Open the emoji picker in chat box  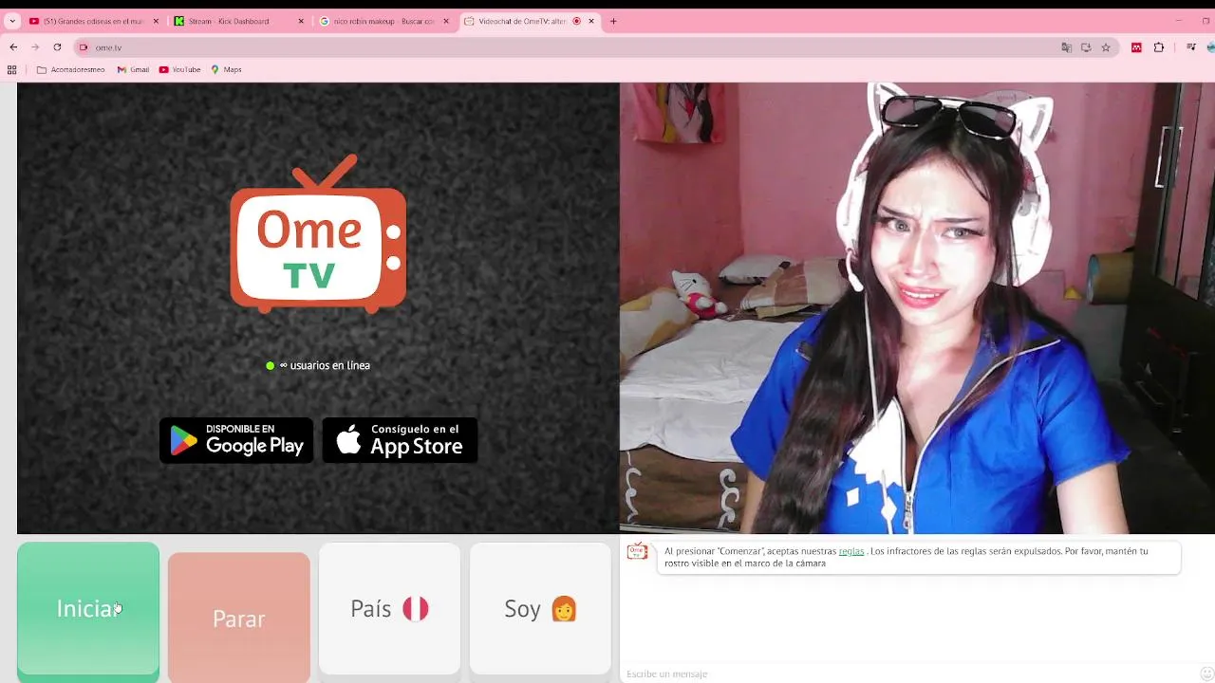coord(1206,674)
